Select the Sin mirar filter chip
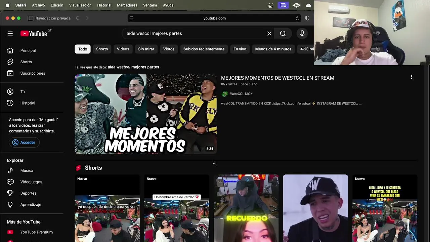 click(x=146, y=49)
